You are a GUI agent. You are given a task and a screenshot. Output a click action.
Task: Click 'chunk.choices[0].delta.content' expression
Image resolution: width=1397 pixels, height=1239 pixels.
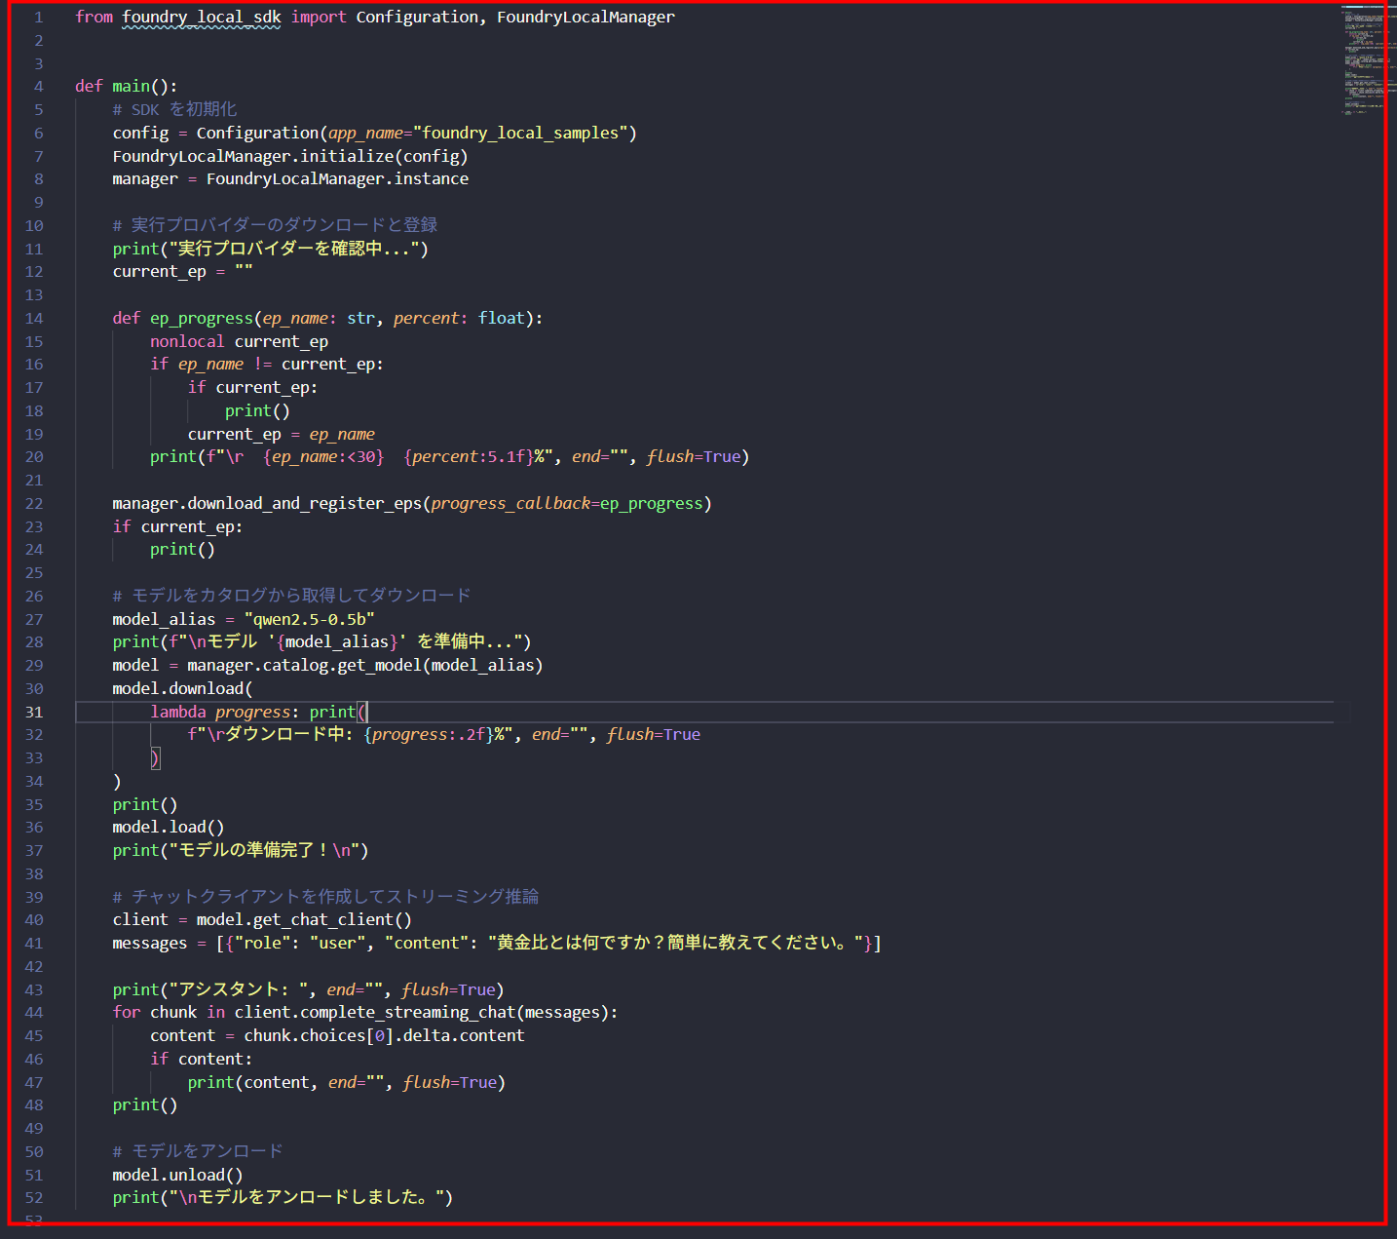384,1035
